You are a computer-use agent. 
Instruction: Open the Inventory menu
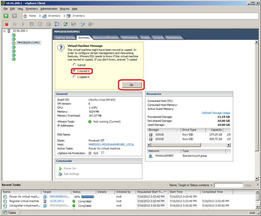32,9
